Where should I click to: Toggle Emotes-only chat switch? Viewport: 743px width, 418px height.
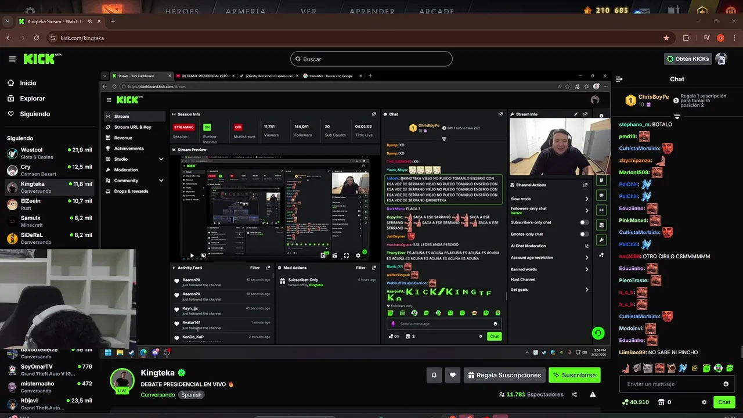click(x=584, y=234)
